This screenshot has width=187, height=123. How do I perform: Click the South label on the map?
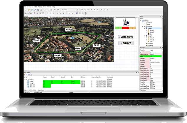[57, 55]
